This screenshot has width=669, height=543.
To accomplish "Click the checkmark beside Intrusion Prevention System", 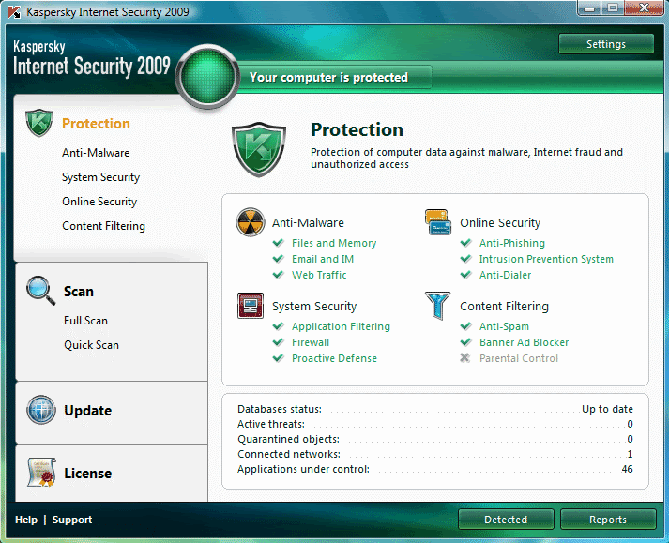I will pyautogui.click(x=465, y=259).
